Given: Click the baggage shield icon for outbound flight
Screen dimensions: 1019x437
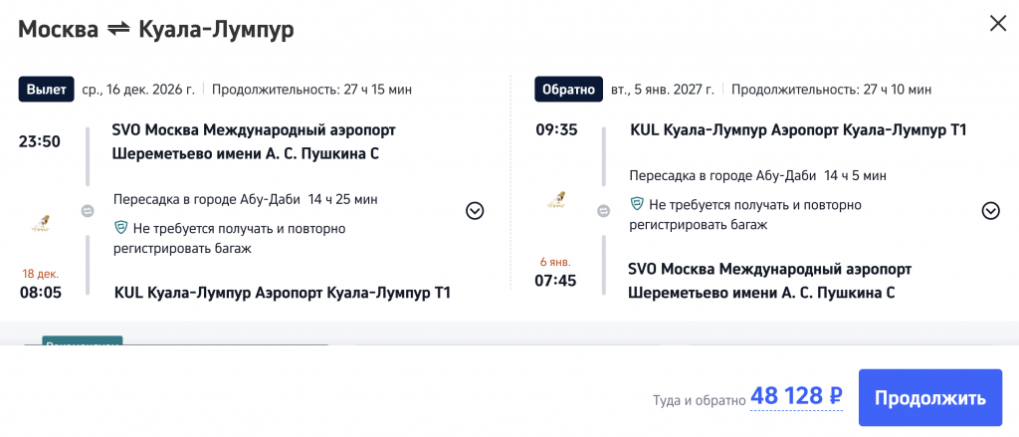Looking at the screenshot, I should (x=121, y=228).
